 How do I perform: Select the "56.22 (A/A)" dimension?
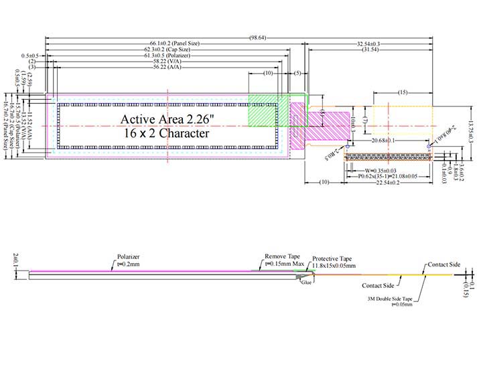tap(167, 67)
